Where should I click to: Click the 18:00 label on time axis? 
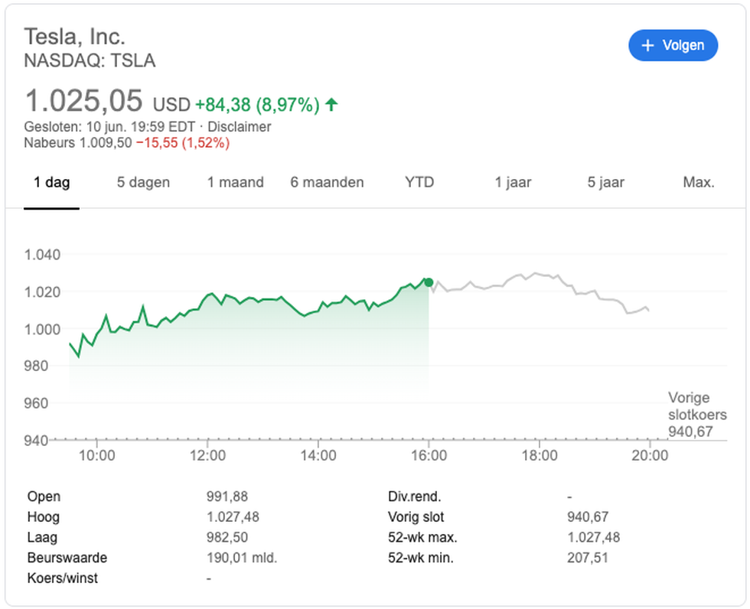tap(540, 455)
